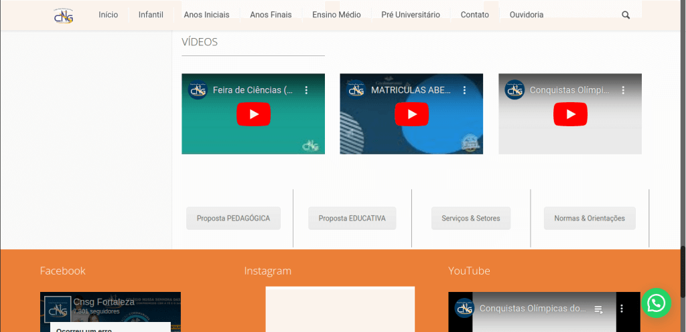
Task: Go to Início menu item
Action: coord(108,15)
